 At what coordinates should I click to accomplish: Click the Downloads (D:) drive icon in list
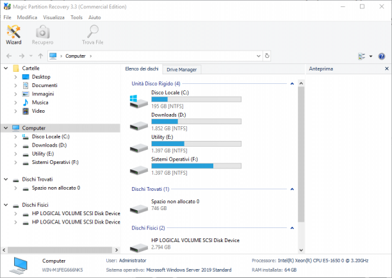139,126
